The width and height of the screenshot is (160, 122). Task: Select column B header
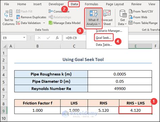point(37,46)
